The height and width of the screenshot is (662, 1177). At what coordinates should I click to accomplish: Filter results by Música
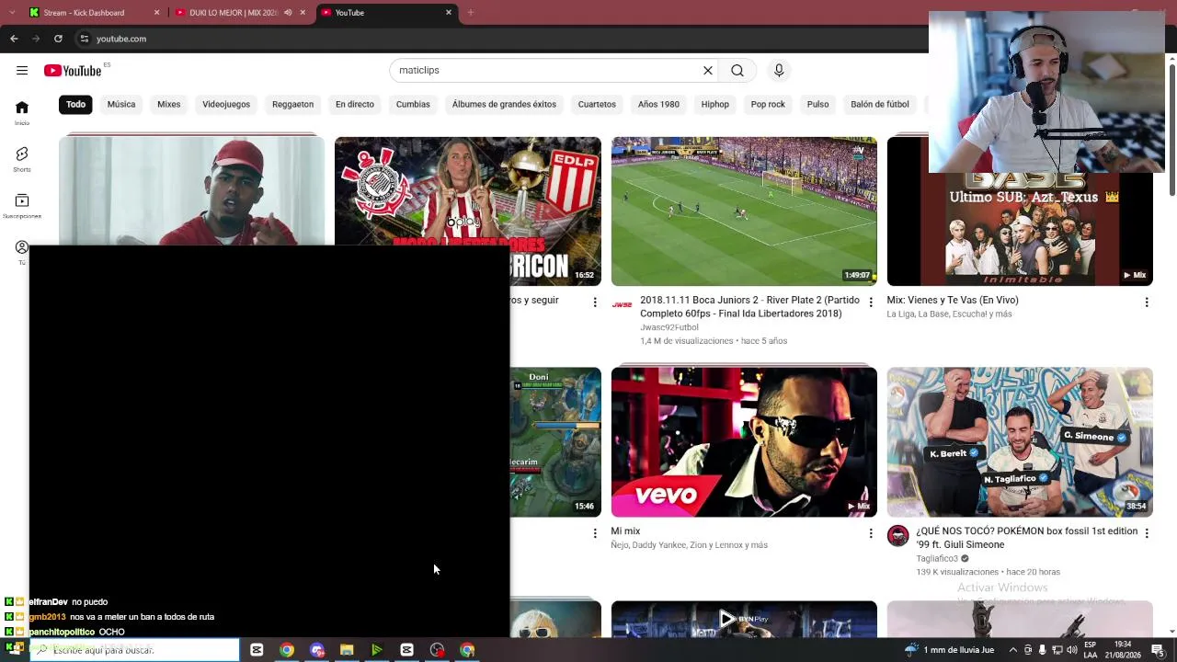[x=121, y=105]
